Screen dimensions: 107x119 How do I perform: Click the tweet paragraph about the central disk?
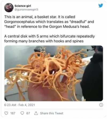(49, 39)
